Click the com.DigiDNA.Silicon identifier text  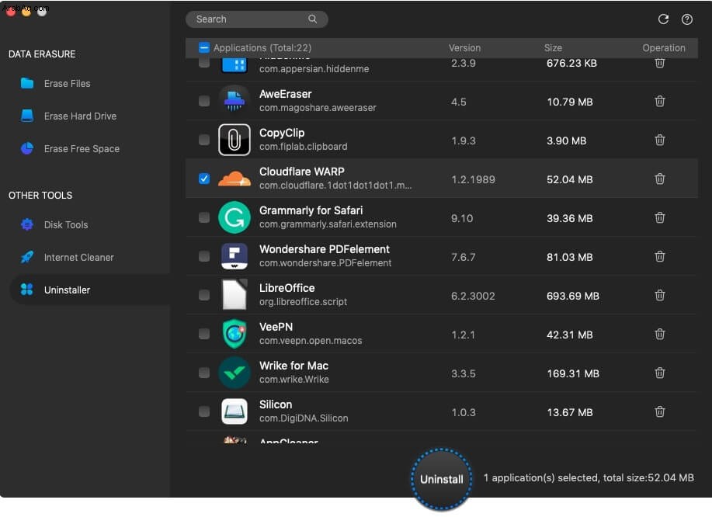tap(304, 418)
